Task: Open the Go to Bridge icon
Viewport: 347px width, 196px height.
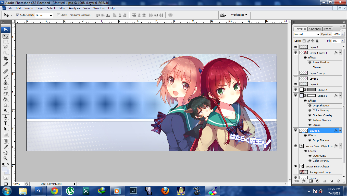Action: (223, 15)
